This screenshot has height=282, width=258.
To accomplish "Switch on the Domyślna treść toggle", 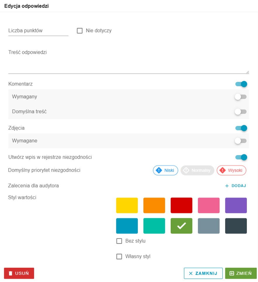I will click(x=240, y=112).
